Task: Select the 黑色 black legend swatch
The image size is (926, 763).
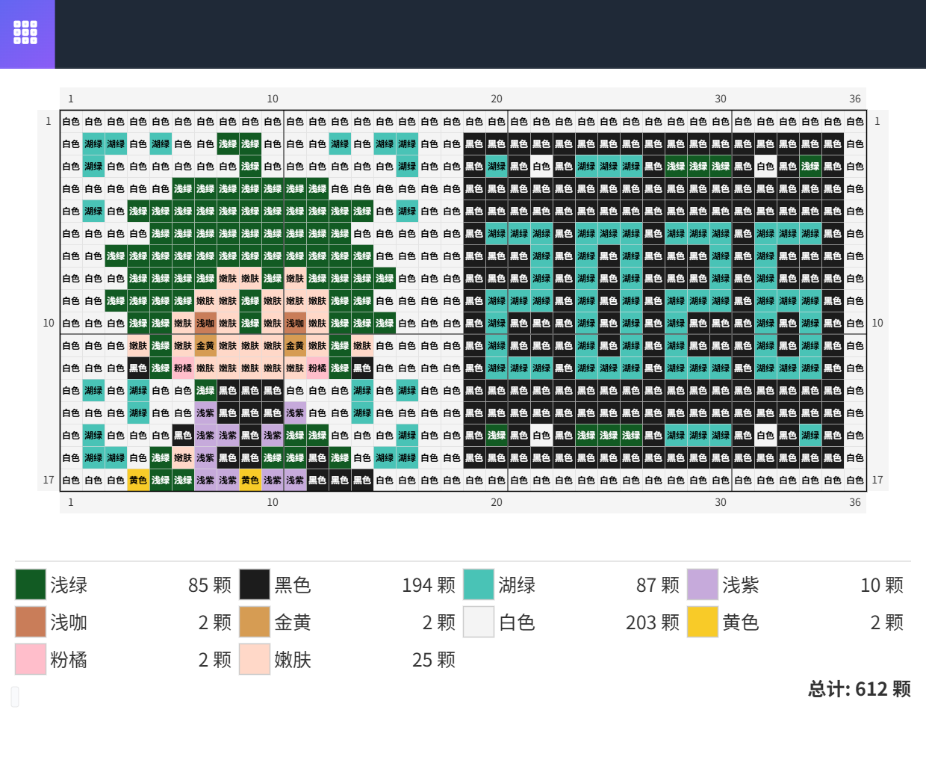Action: (255, 584)
